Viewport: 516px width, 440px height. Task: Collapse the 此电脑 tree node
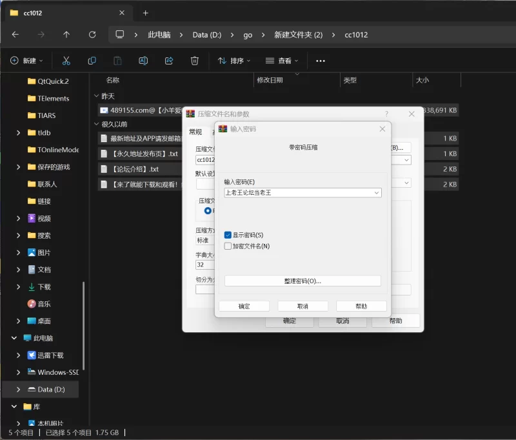tap(14, 338)
